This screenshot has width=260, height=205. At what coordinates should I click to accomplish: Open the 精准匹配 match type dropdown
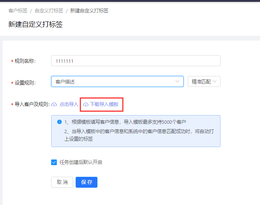(x=204, y=82)
